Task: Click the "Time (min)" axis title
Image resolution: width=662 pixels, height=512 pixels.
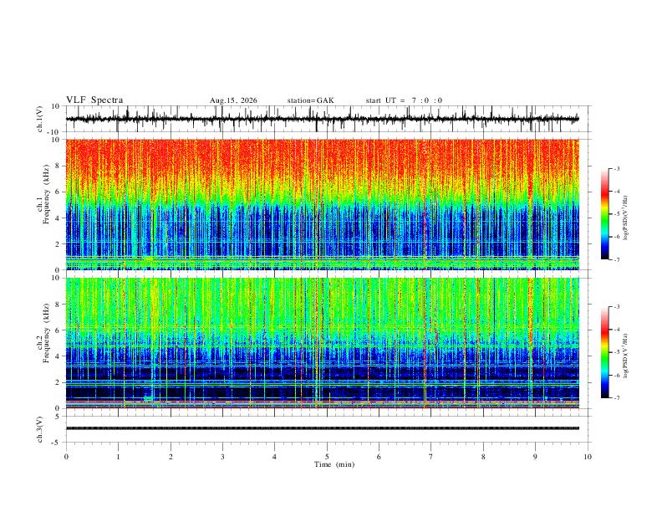Action: pyautogui.click(x=334, y=464)
